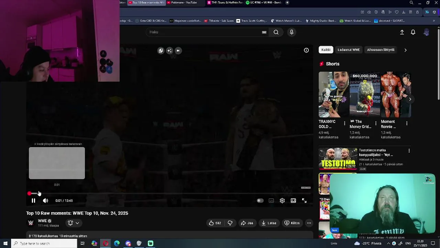The height and width of the screenshot is (248, 440).
Task: Click the on-screen keyboard icon in search
Action: tap(264, 32)
